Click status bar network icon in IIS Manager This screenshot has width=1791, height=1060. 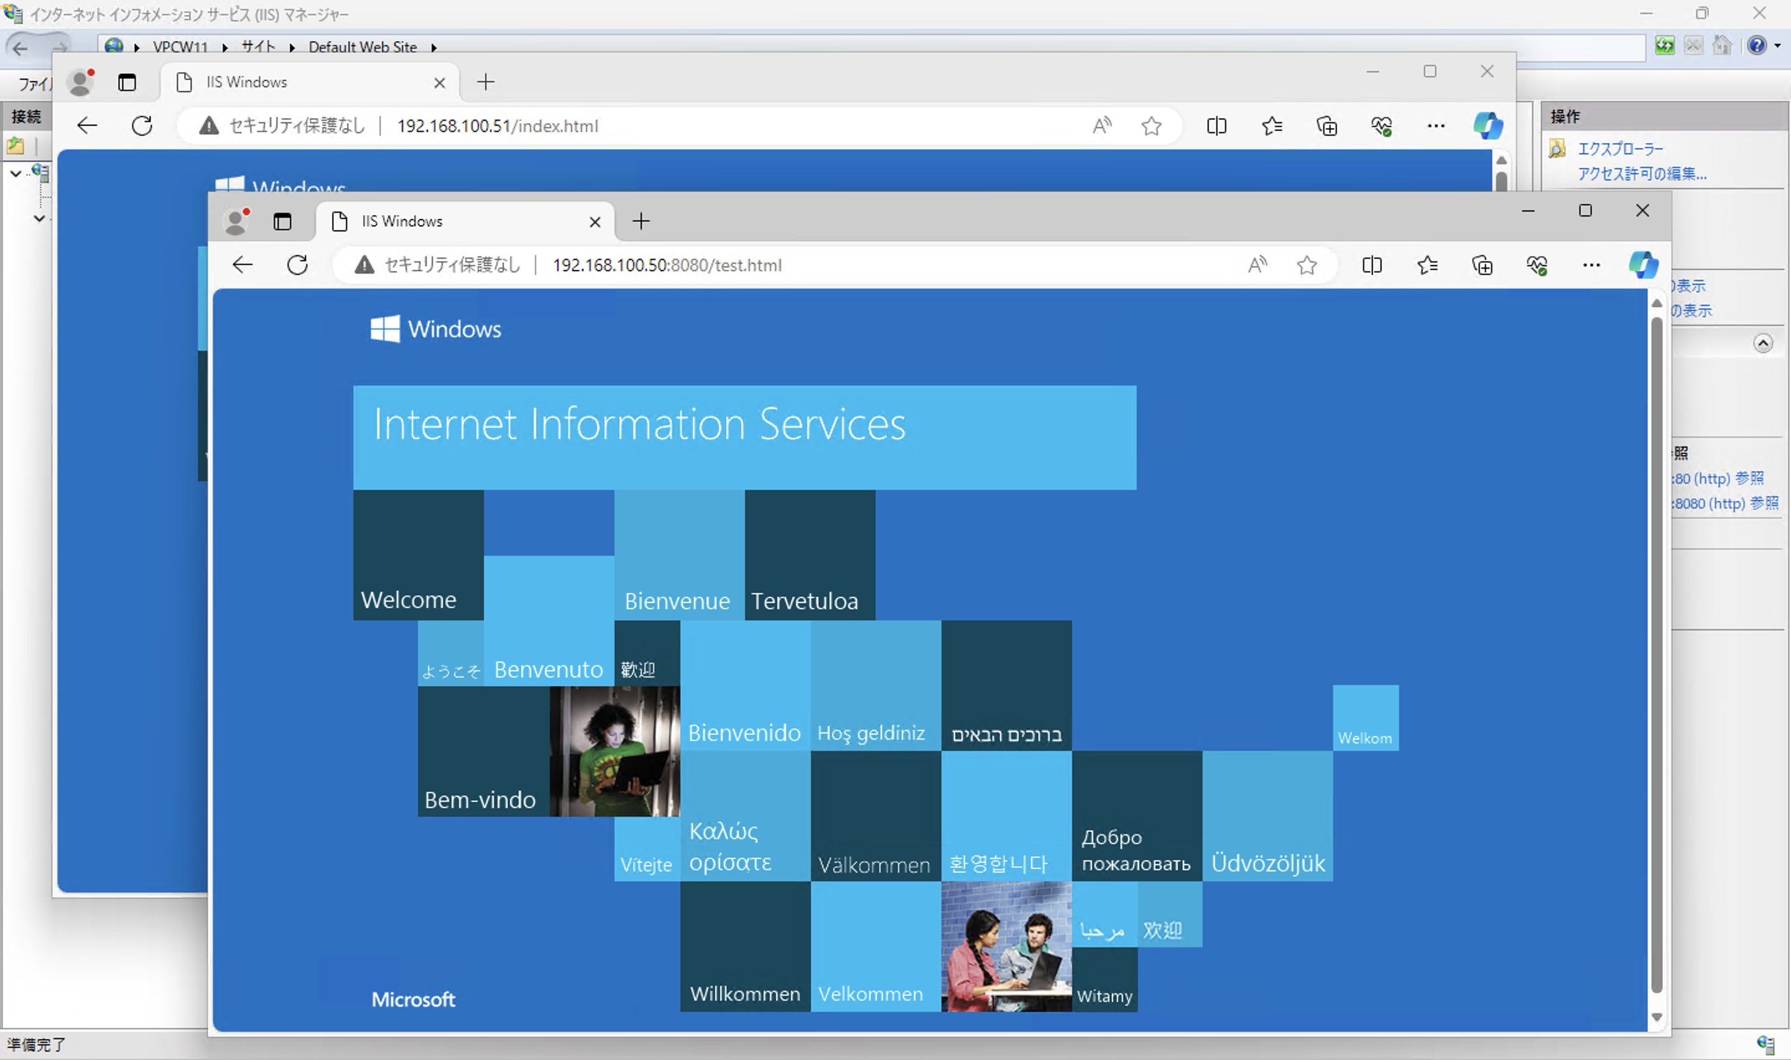[1766, 1044]
